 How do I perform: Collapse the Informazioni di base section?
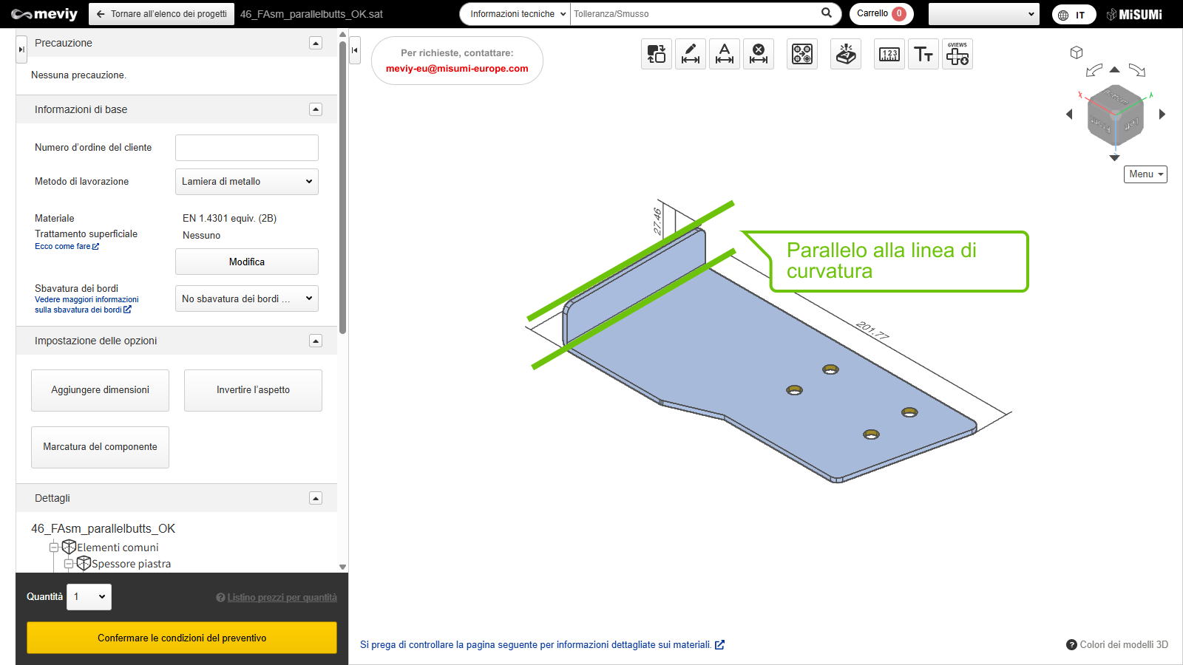tap(316, 109)
